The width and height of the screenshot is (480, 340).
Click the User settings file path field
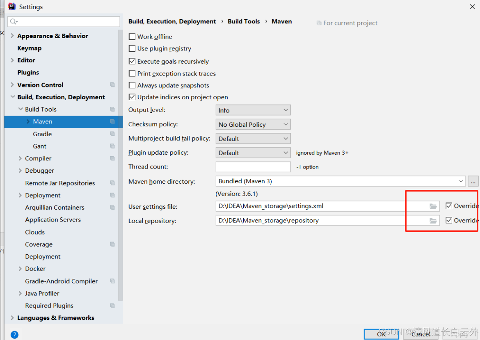[x=327, y=206]
